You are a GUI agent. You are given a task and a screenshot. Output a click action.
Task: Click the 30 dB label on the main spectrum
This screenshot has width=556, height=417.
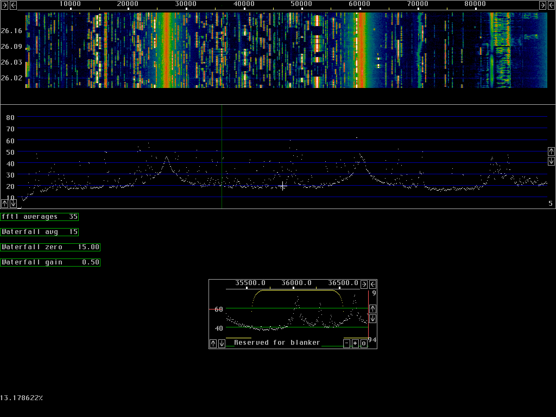[10, 175]
